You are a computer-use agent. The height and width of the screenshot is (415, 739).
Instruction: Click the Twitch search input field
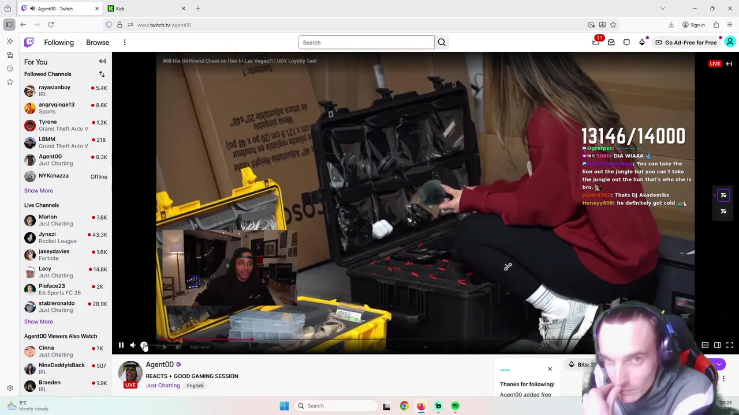pos(366,42)
